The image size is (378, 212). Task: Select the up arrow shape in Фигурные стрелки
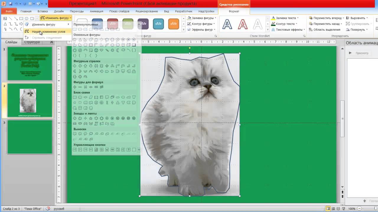pos(85,66)
